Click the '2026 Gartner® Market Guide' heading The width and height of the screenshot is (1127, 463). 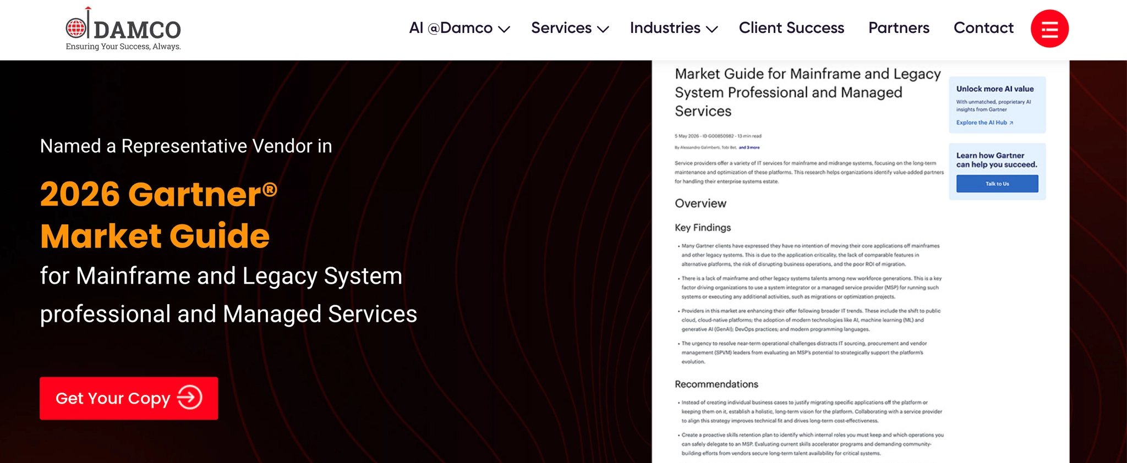(158, 215)
